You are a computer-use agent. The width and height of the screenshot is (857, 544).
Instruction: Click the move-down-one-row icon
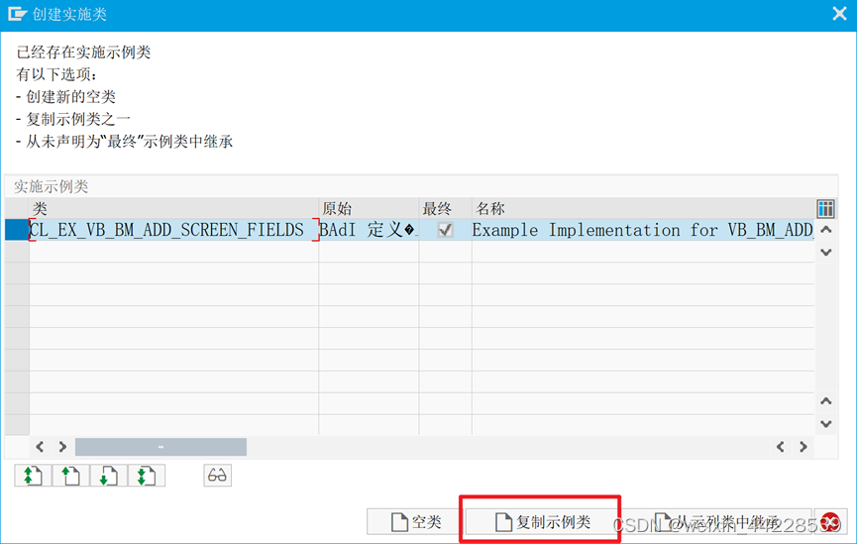coord(109,476)
